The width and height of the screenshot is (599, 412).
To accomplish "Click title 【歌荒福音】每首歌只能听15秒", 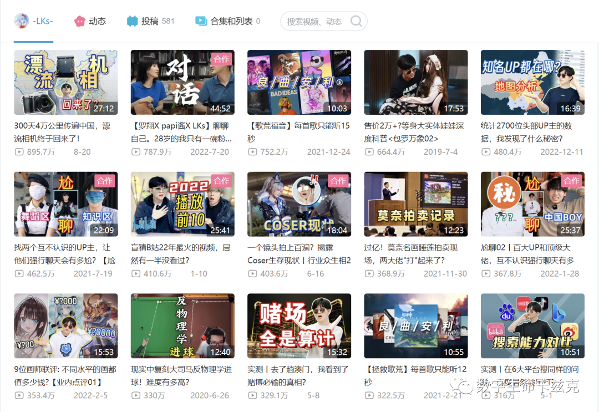I will coord(299,132).
